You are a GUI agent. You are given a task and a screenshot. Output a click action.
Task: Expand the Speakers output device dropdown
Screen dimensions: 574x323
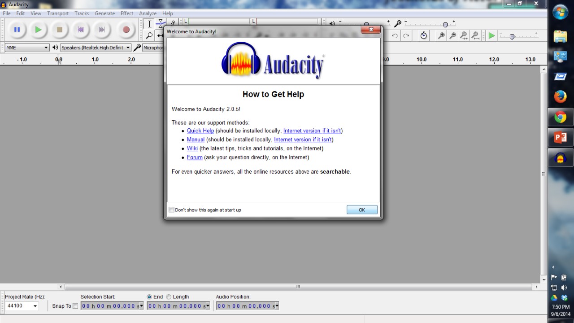click(x=96, y=48)
